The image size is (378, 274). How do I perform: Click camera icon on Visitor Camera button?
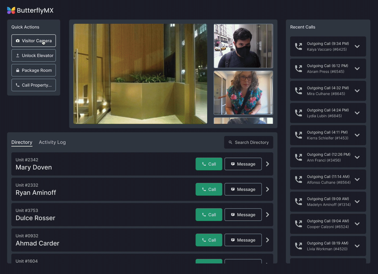(x=18, y=41)
